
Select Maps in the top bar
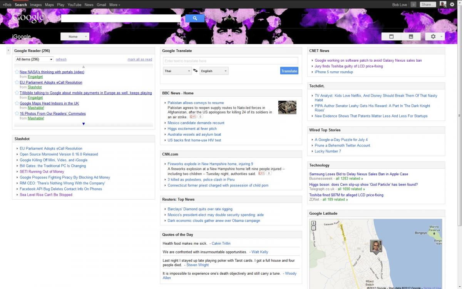pos(49,5)
